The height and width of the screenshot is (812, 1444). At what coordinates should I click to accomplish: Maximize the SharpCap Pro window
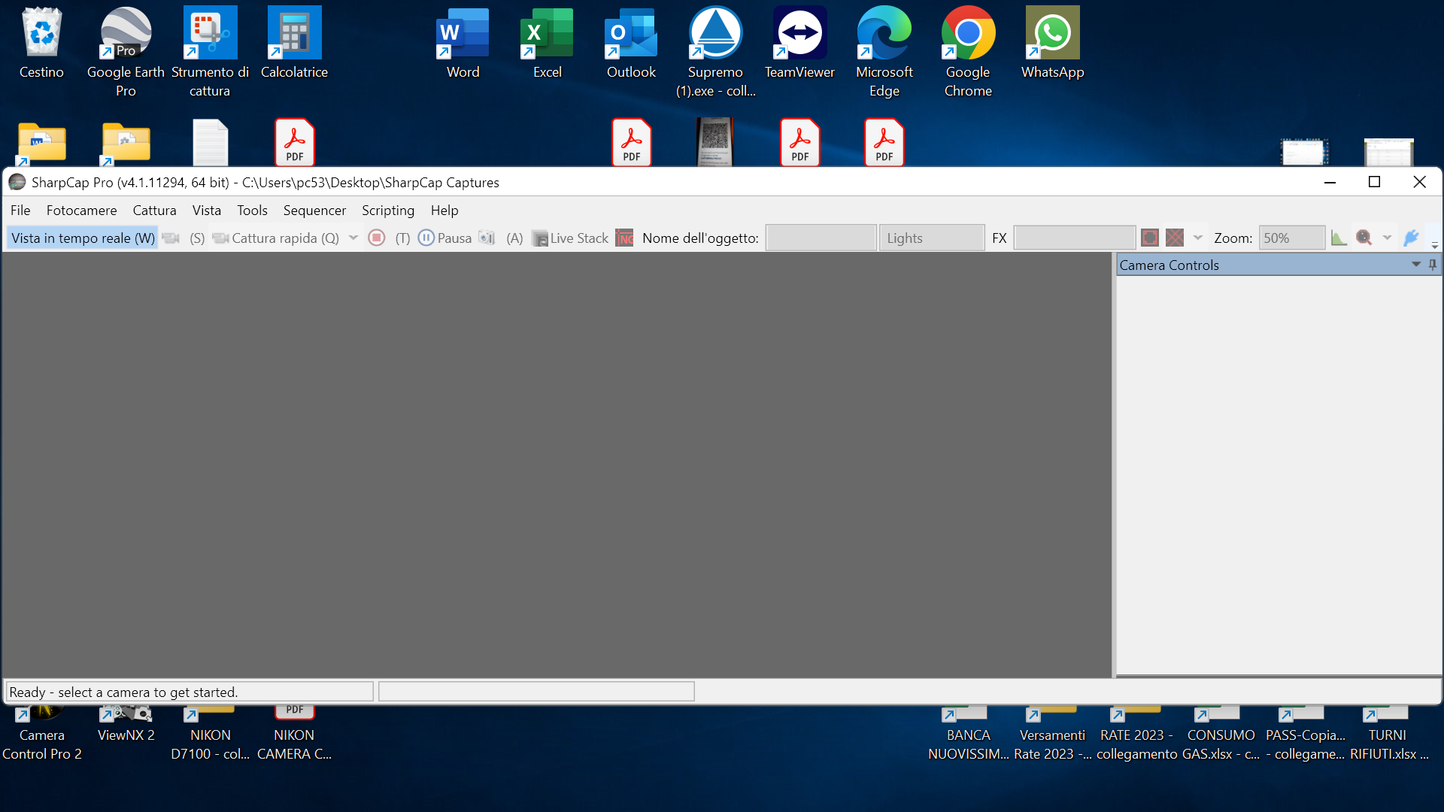(x=1375, y=182)
